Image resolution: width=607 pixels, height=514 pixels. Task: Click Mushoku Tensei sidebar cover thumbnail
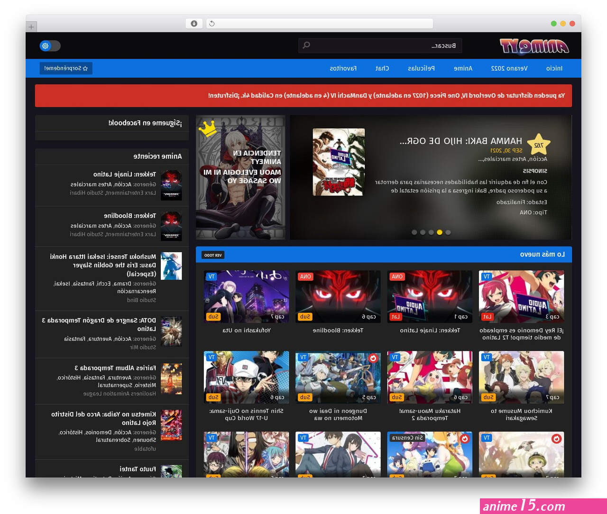171,266
